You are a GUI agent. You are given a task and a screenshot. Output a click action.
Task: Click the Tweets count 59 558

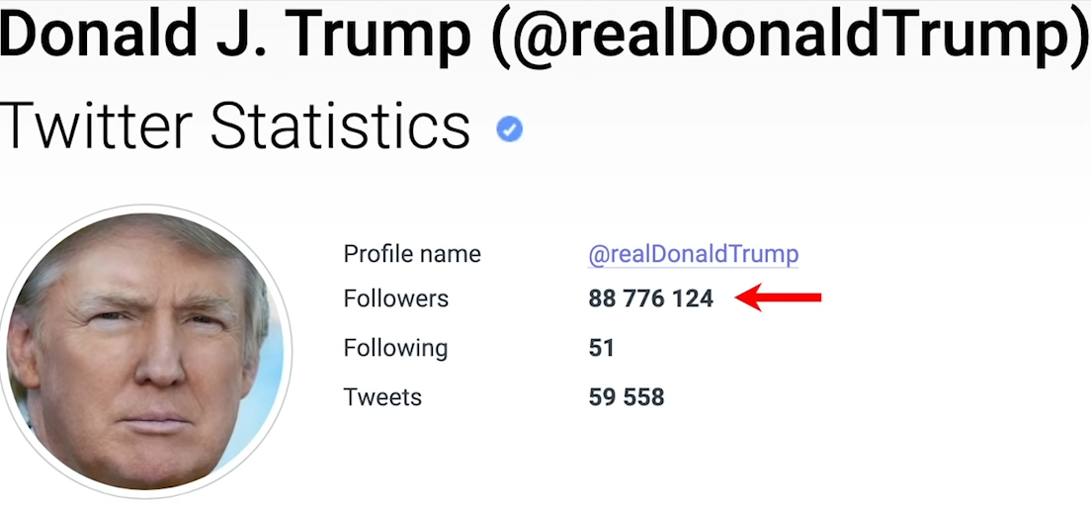tap(627, 397)
